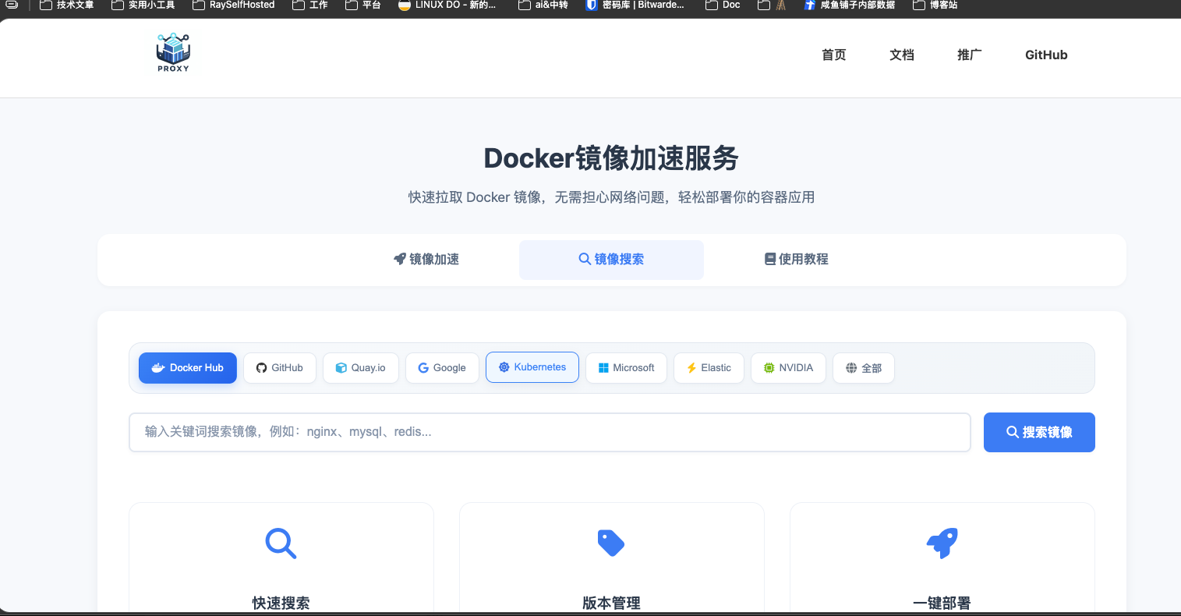The image size is (1181, 616).
Task: Choose the Microsoft registry filter
Action: [626, 368]
